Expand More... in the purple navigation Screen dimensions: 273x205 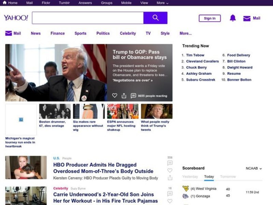(x=186, y=33)
